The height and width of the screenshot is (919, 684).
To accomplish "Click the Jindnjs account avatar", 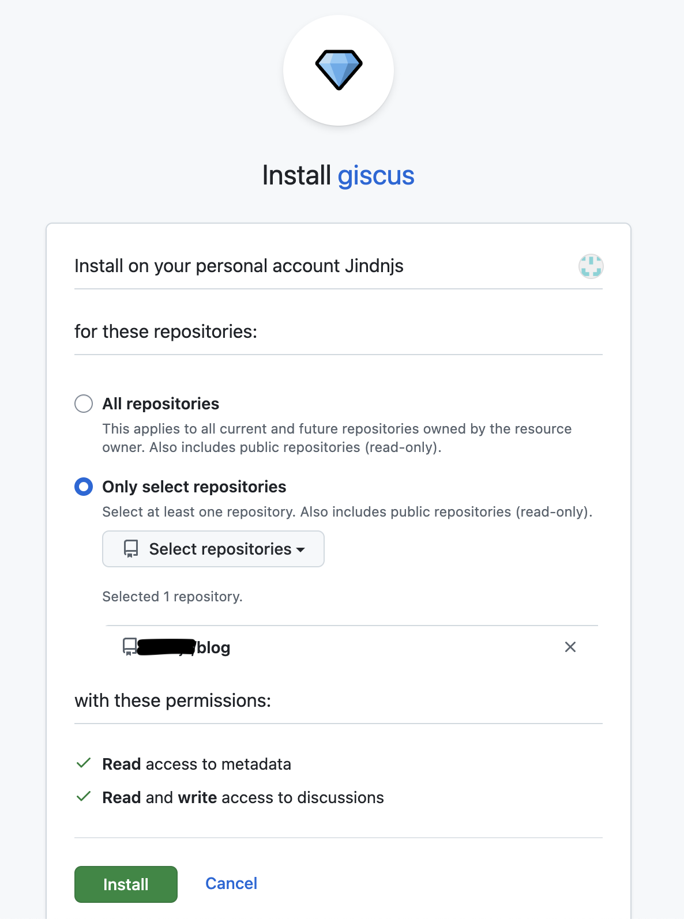I will (591, 266).
